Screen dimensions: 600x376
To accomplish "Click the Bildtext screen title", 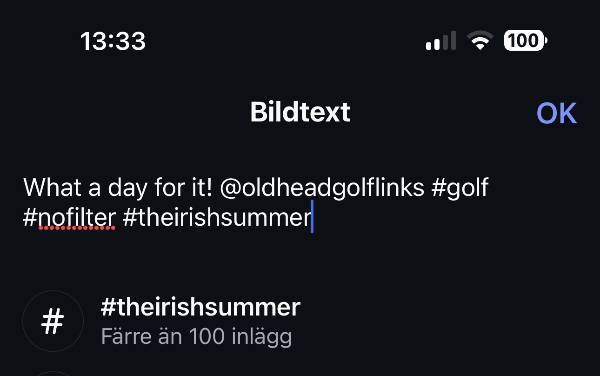I will 300,112.
